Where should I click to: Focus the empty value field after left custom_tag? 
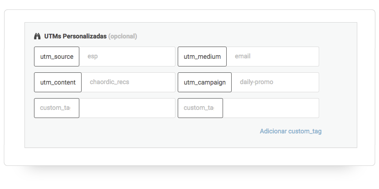coord(127,108)
